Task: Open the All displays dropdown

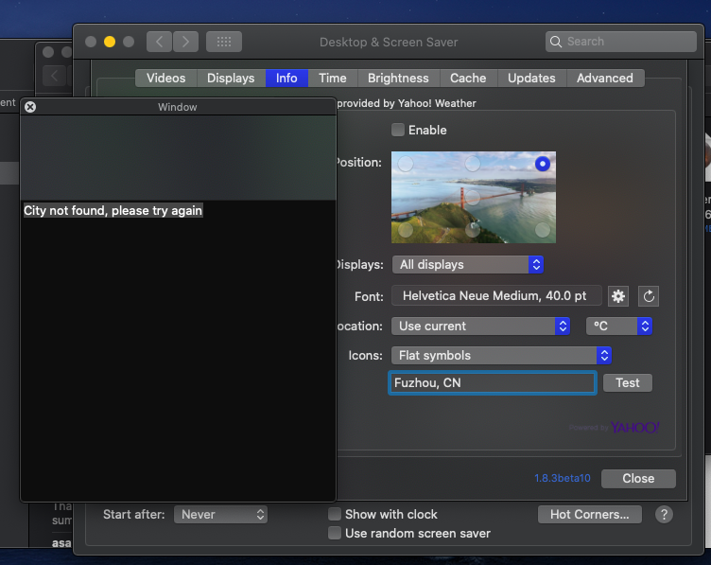Action: (x=467, y=265)
